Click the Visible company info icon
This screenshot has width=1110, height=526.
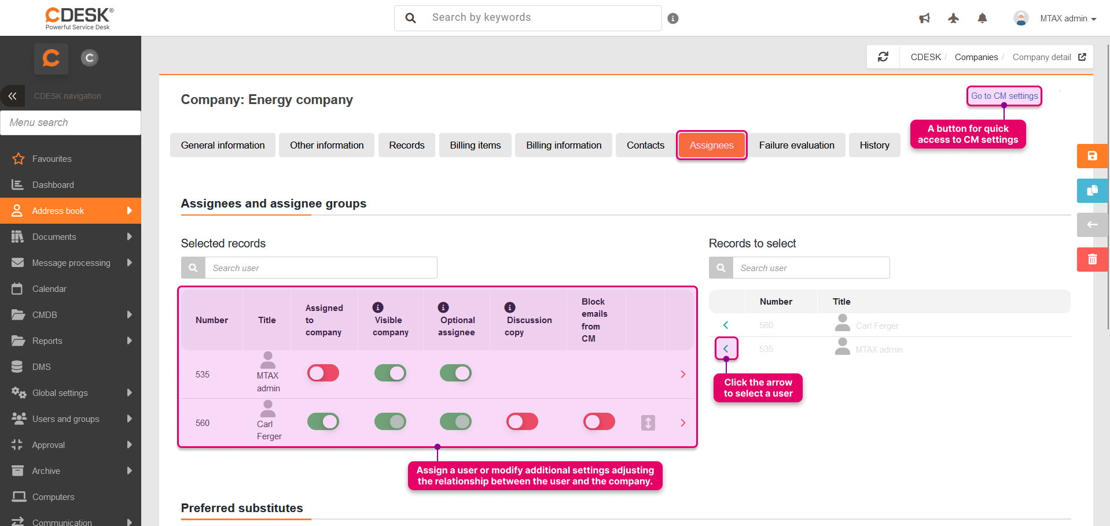pos(378,308)
